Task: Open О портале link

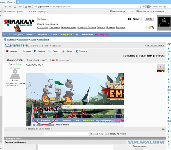Action: tap(43, 27)
